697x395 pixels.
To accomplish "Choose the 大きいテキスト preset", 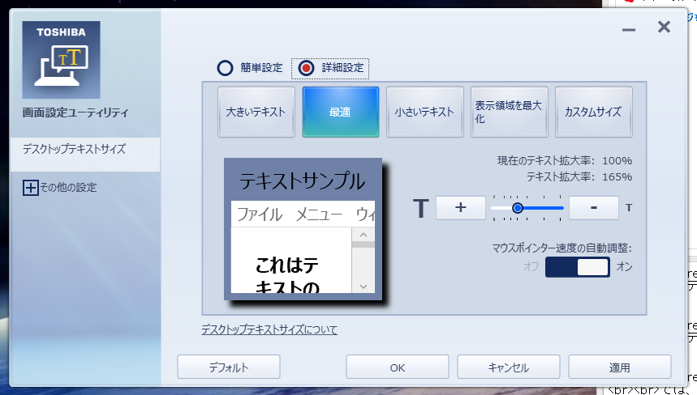I will [x=256, y=112].
